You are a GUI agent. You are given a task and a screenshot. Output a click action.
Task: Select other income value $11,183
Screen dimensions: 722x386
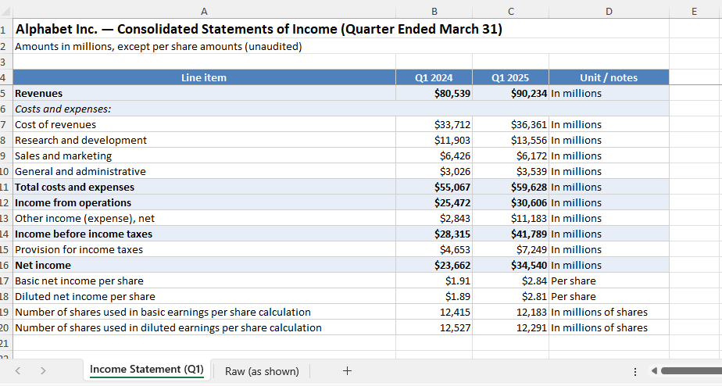tap(510, 218)
